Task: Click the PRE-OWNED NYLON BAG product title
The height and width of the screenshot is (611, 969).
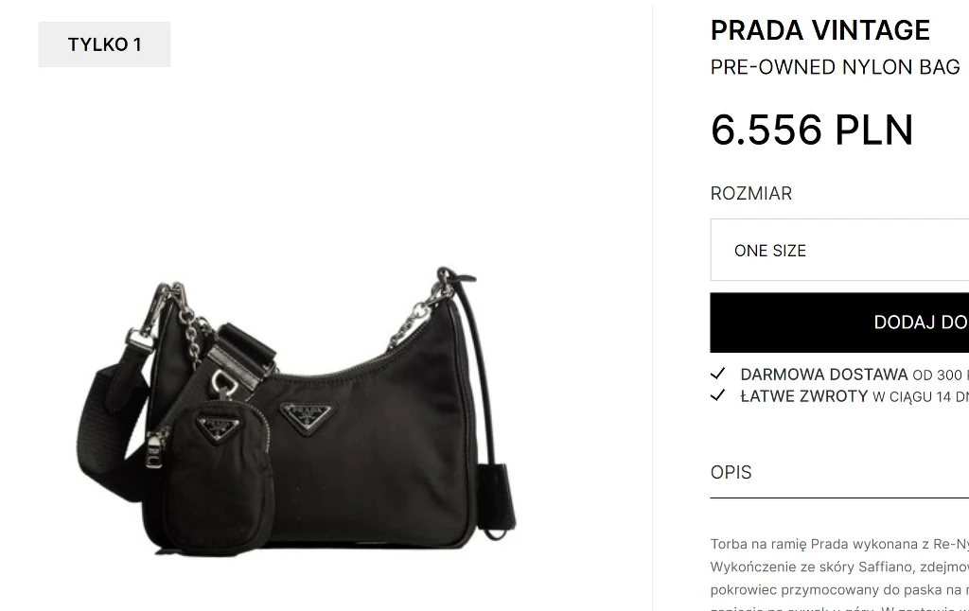Action: [836, 67]
